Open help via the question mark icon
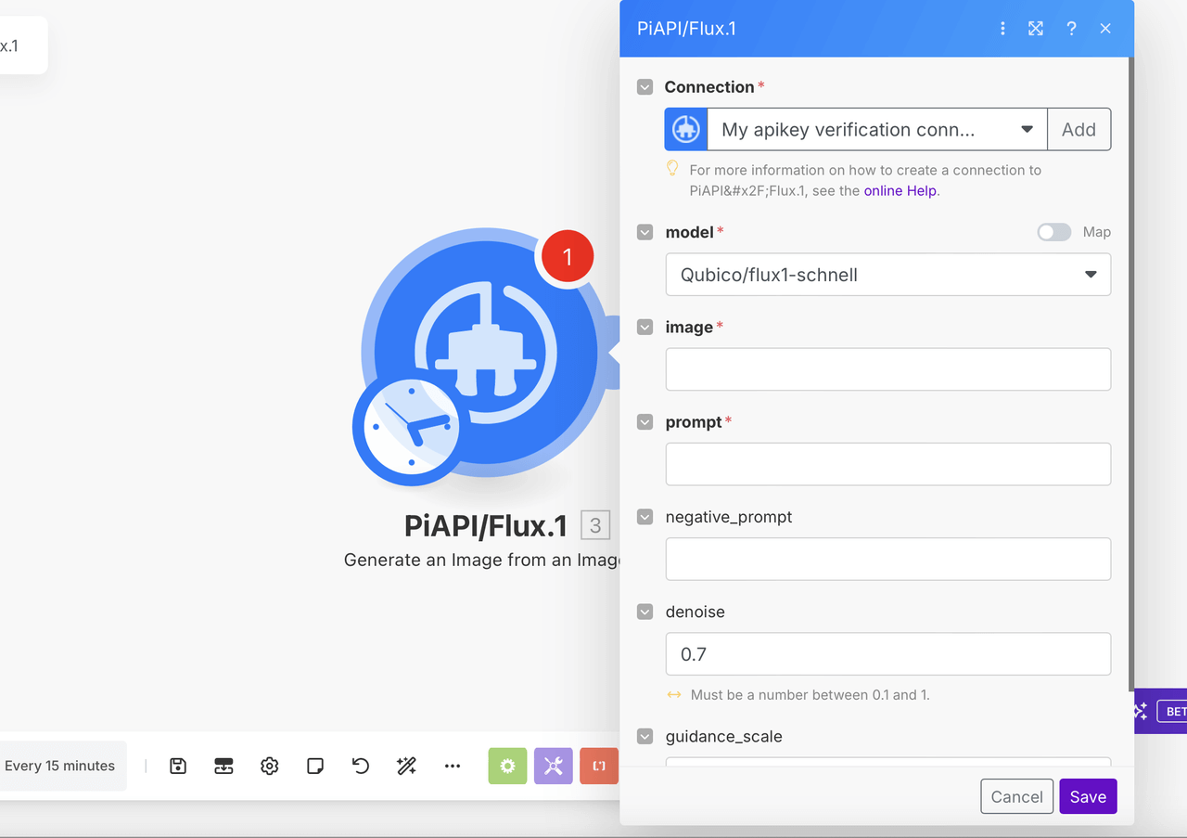1187x838 pixels. click(1071, 28)
